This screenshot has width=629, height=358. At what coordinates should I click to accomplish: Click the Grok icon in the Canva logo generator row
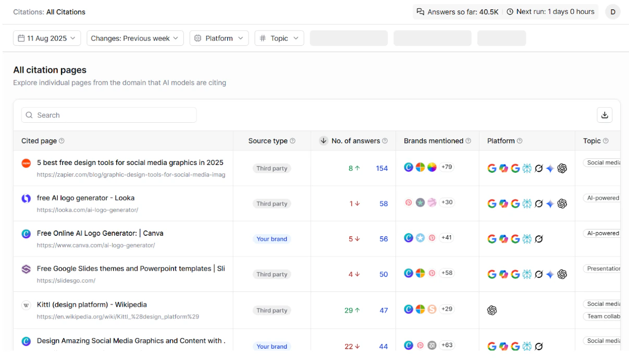539,239
